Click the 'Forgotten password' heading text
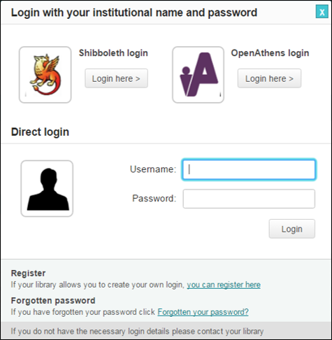 (x=53, y=301)
